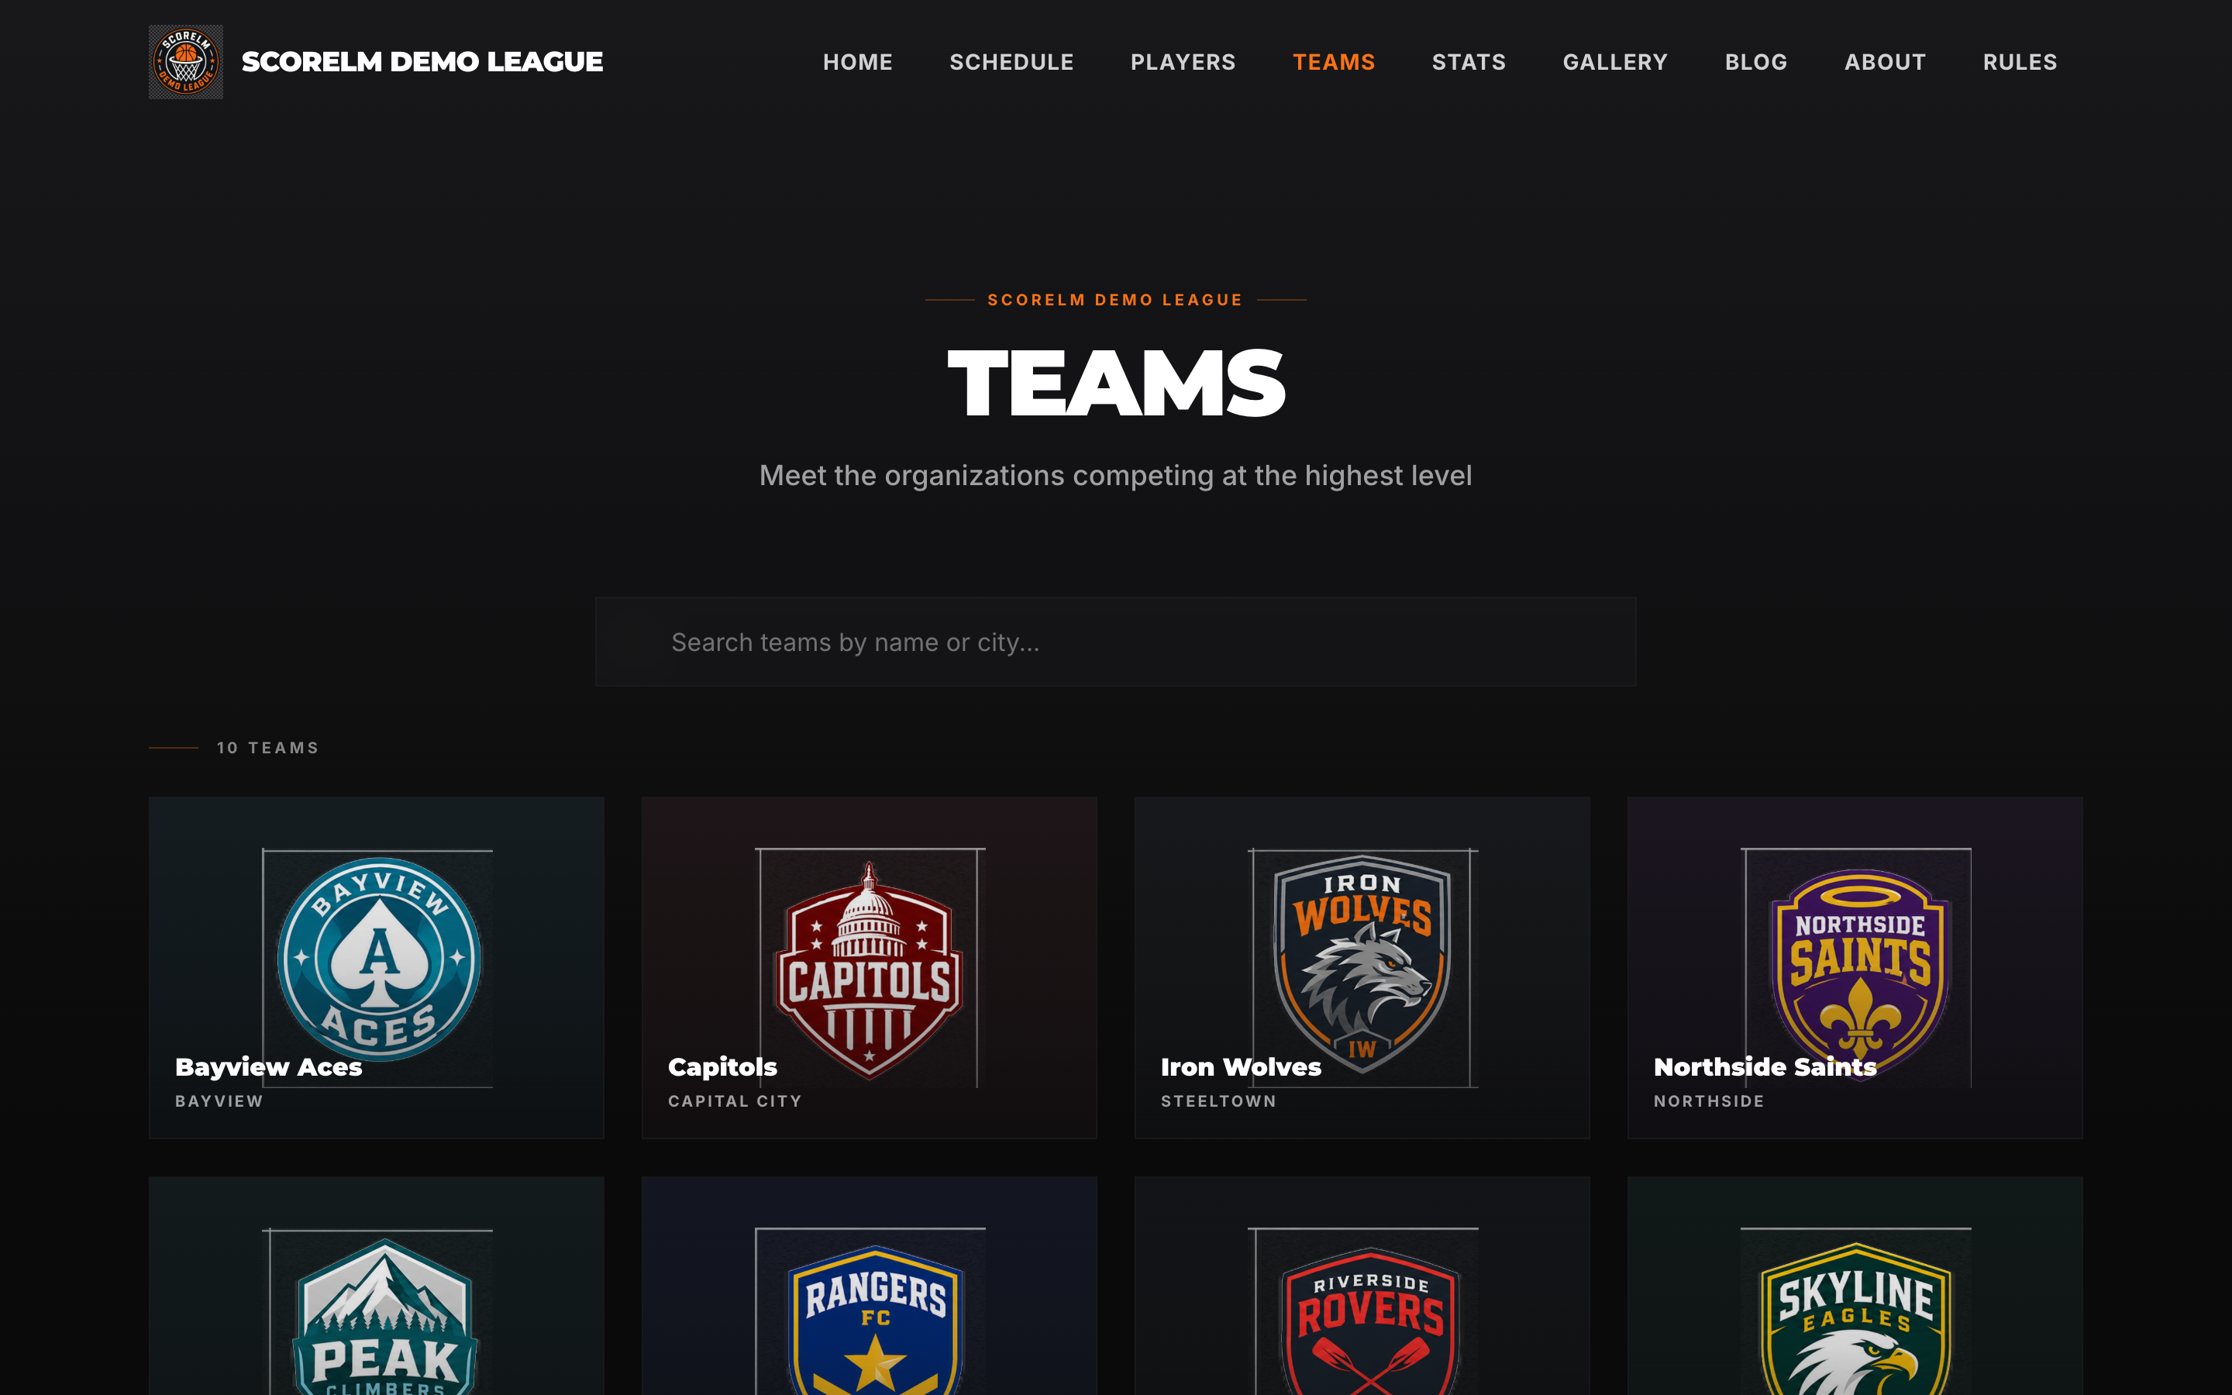The width and height of the screenshot is (2232, 1395).
Task: Click the 10 TEAMS count label
Action: pyautogui.click(x=267, y=747)
